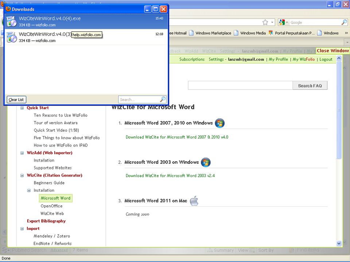The height and width of the screenshot is (262, 350).
Task: Download WizCite for Word 2007 & 2010 v4.0
Action: [177, 137]
